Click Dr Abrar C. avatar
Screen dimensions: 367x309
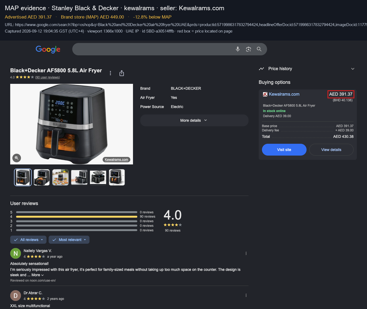(x=16, y=296)
